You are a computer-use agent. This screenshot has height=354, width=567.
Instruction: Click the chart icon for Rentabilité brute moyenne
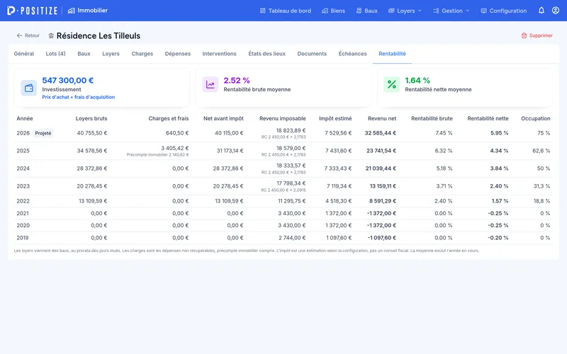click(x=210, y=84)
